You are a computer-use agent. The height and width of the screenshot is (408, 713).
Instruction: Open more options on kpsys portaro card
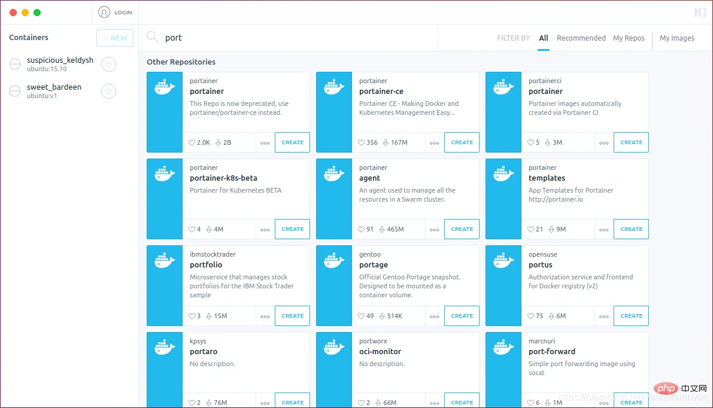point(265,403)
